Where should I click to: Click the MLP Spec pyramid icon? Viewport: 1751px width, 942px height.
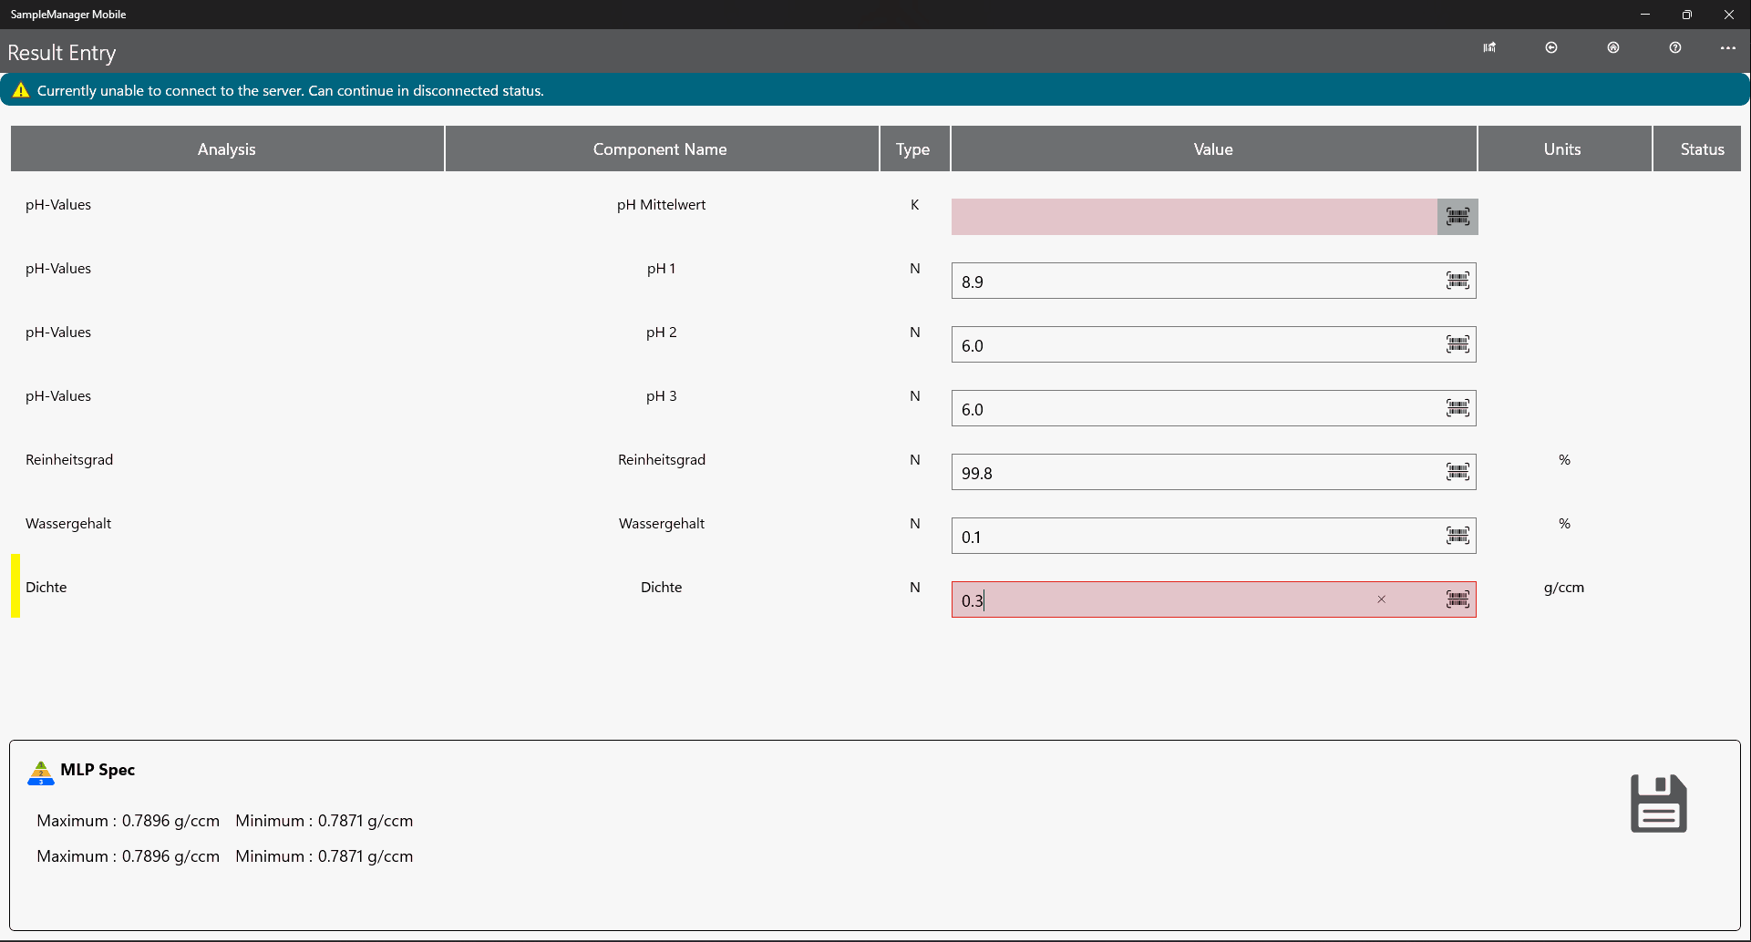[41, 773]
